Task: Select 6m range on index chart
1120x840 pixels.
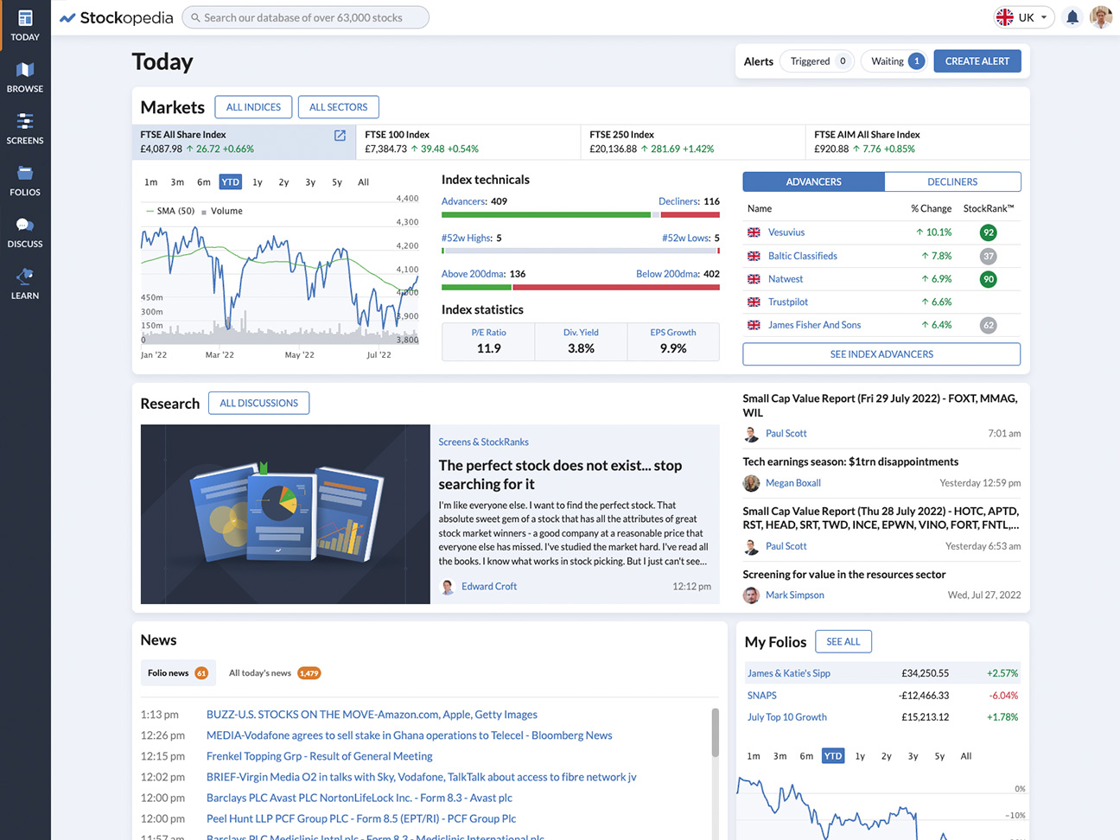Action: 204,182
